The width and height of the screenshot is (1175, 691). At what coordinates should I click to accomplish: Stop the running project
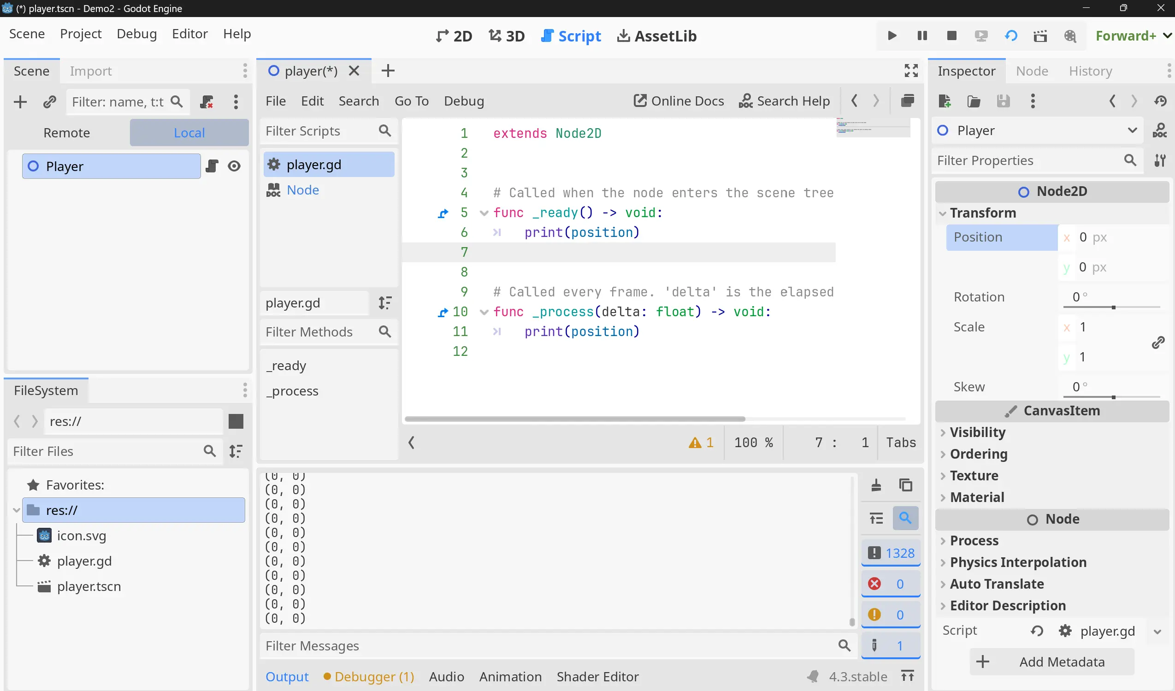pyautogui.click(x=951, y=35)
